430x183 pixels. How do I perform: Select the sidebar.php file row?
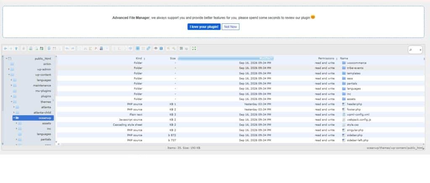[x=241, y=135]
